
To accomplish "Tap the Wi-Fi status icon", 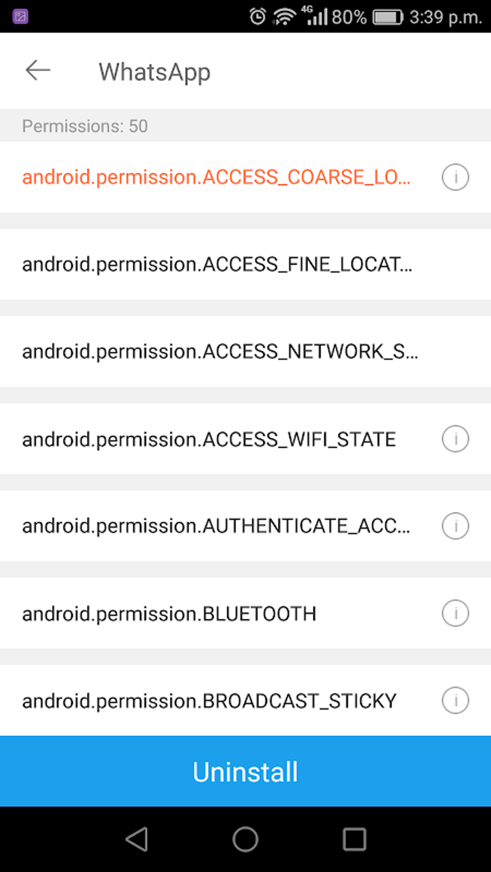I will 284,17.
